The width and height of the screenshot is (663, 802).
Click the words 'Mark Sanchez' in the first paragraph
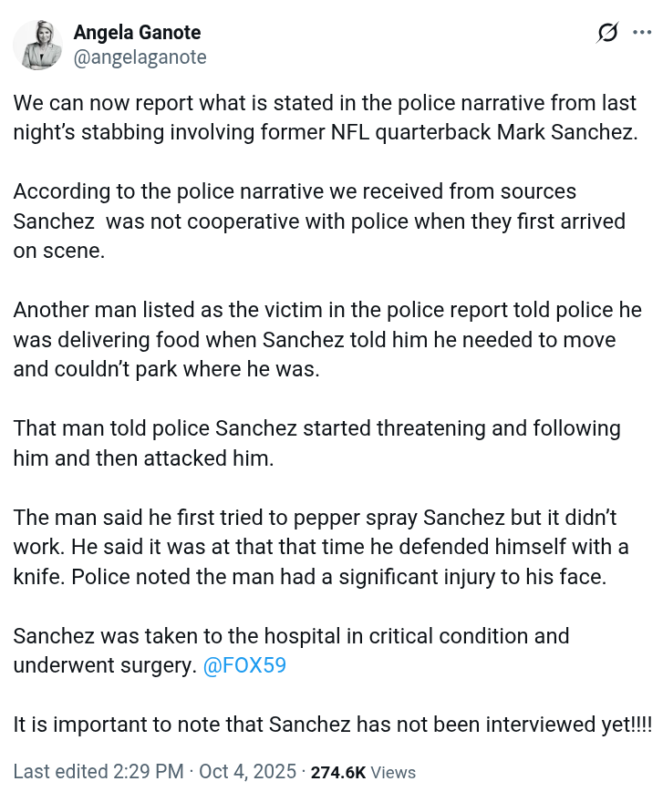pyautogui.click(x=565, y=132)
